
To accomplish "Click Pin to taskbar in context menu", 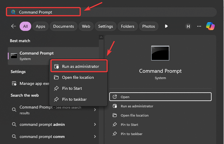I will [x=74, y=99].
